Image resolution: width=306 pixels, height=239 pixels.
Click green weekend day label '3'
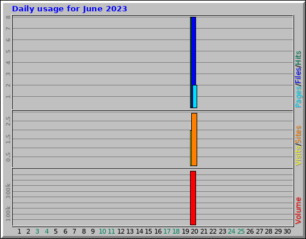tap(37, 231)
